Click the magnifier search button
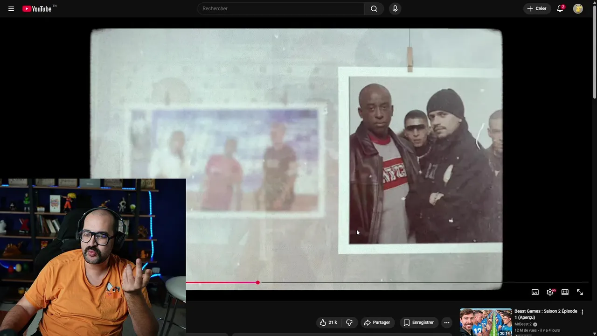Screen dimensions: 597x336 pos(374,8)
